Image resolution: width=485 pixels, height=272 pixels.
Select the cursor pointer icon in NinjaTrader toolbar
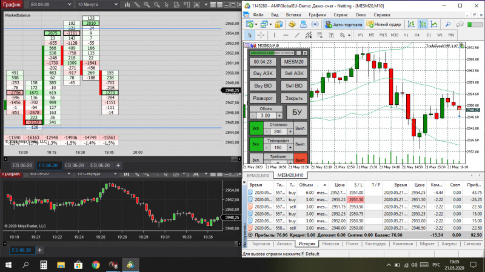click(x=167, y=5)
